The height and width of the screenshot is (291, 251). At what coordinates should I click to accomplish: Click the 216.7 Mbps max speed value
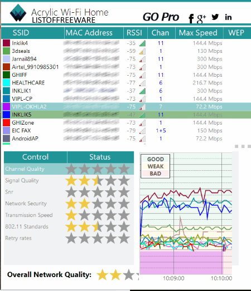pyautogui.click(x=207, y=83)
